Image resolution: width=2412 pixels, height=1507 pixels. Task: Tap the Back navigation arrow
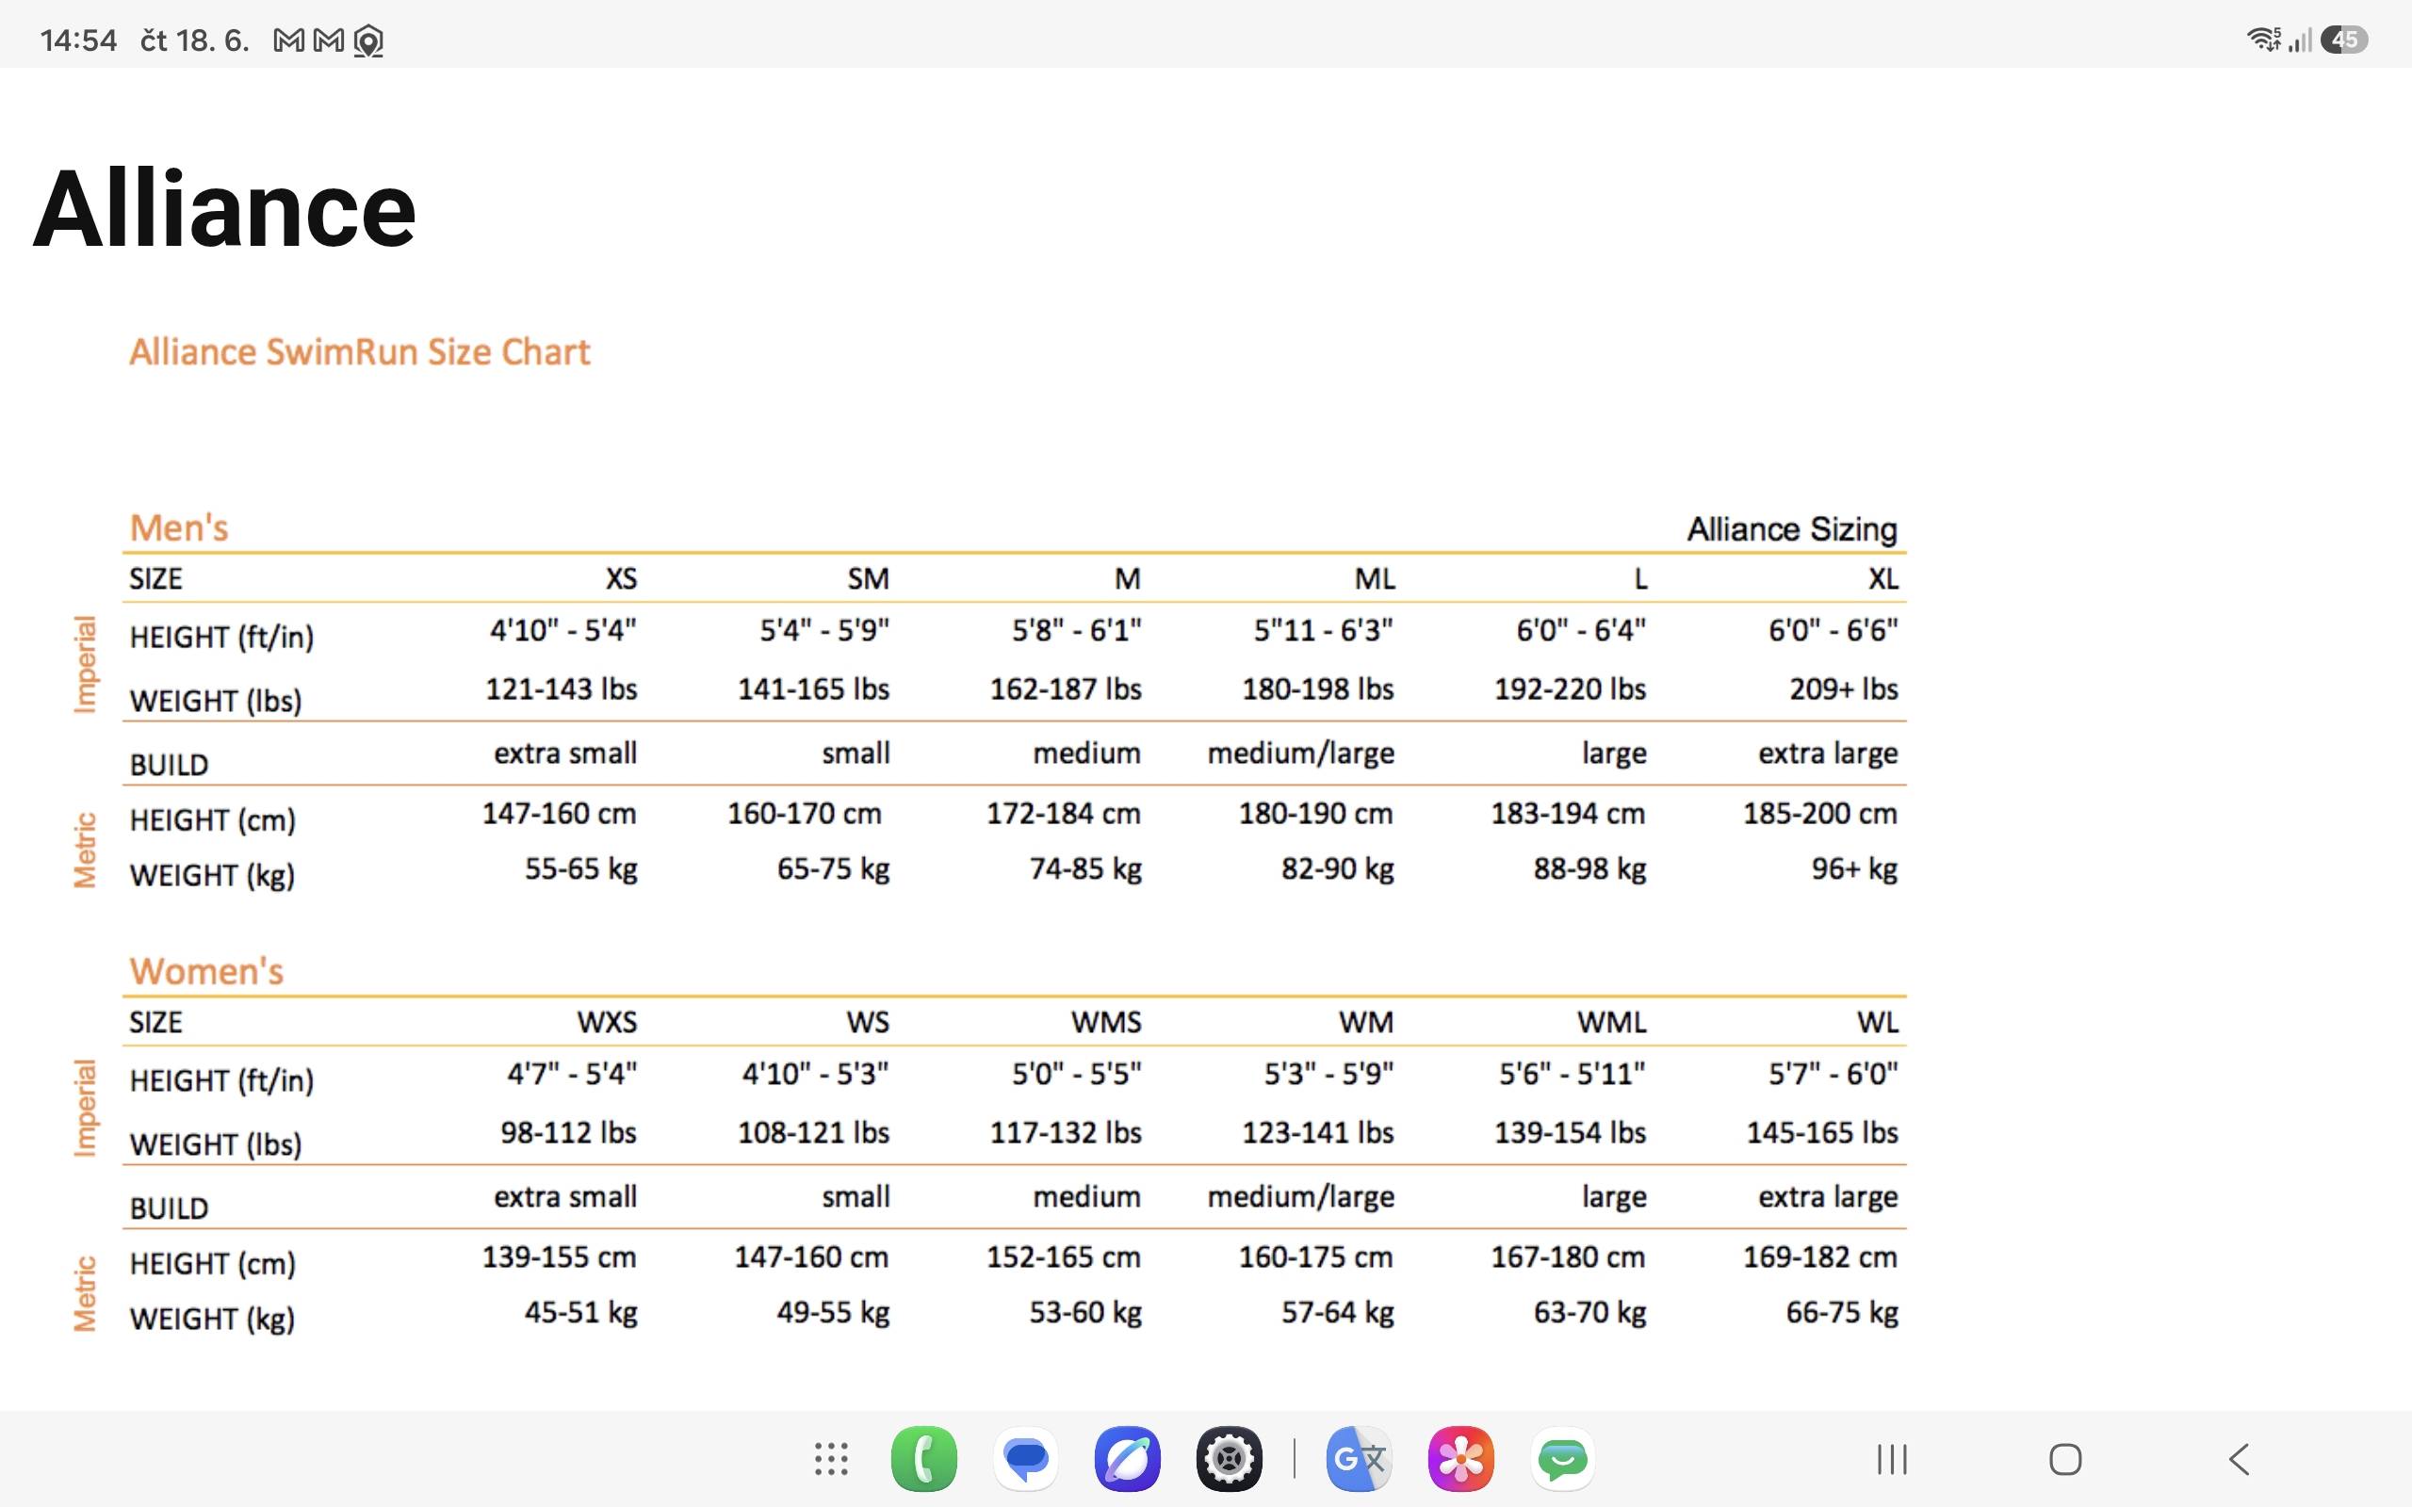[2239, 1459]
